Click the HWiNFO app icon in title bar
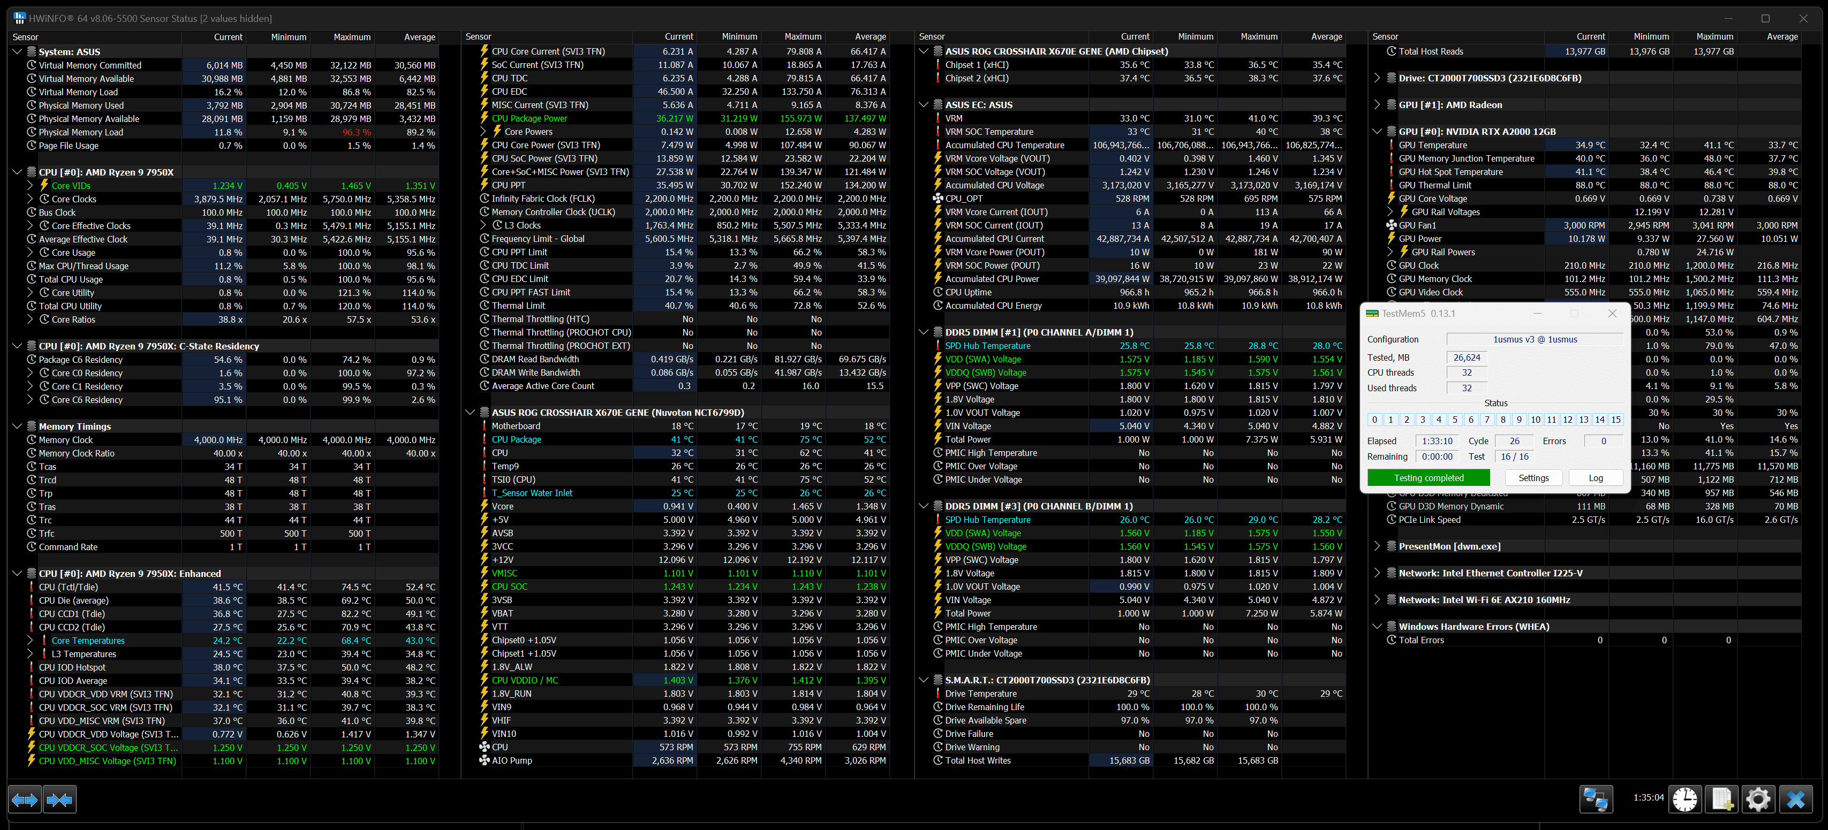This screenshot has width=1828, height=830. [x=19, y=18]
